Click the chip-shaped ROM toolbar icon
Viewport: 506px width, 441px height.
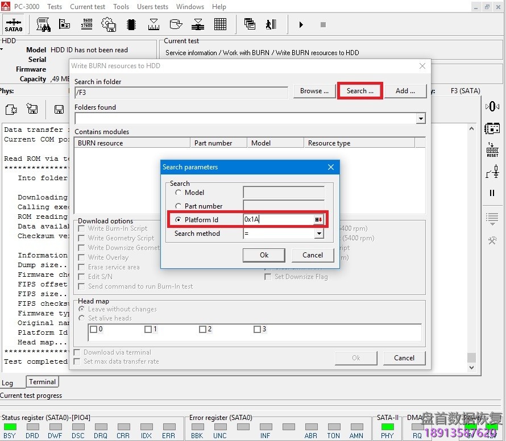click(x=131, y=24)
